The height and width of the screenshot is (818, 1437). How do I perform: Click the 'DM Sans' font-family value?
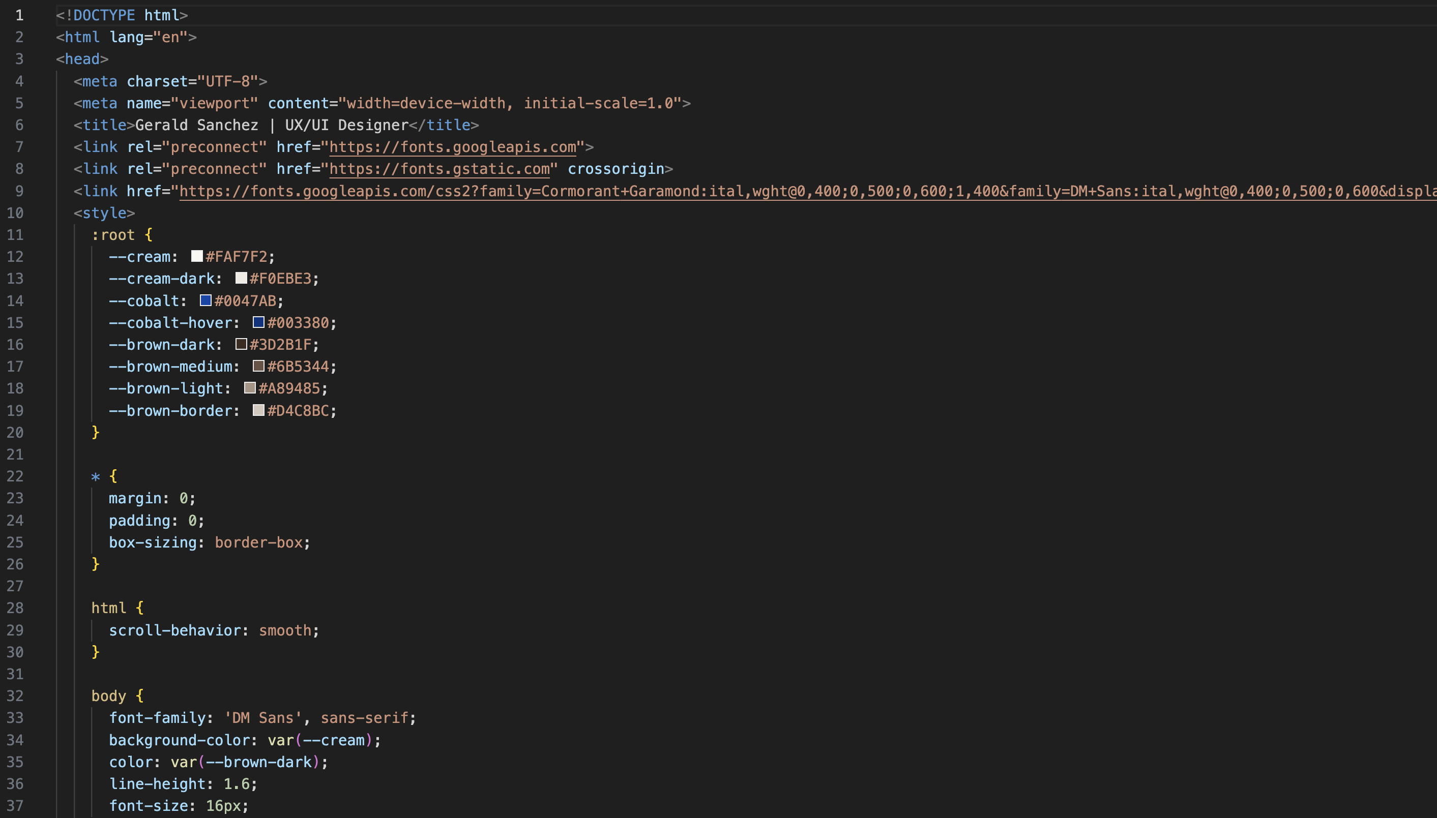[263, 718]
